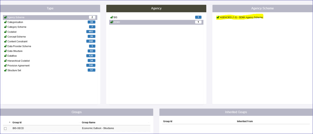The image size is (313, 134).
Task: Choose the Data Structure type
Action: point(15,51)
